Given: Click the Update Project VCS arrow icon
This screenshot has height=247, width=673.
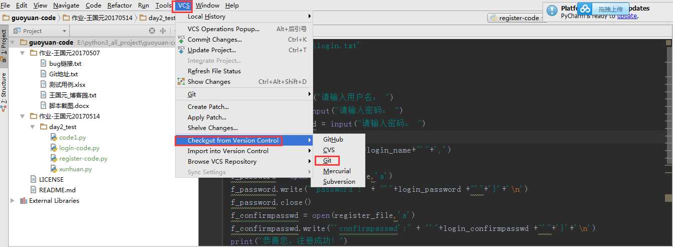Looking at the screenshot, I should pyautogui.click(x=181, y=50).
